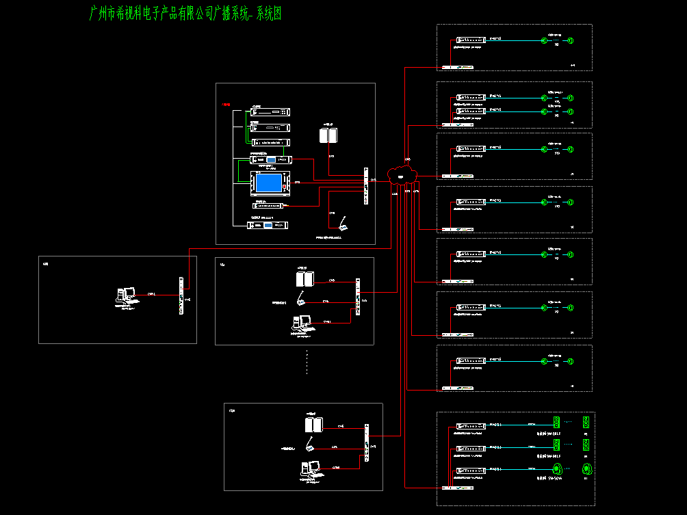Select the monitor speaker pair in the control room
This screenshot has width=687, height=515.
(328, 136)
